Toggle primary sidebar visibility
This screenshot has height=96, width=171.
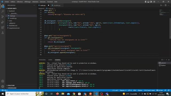click(146, 2)
